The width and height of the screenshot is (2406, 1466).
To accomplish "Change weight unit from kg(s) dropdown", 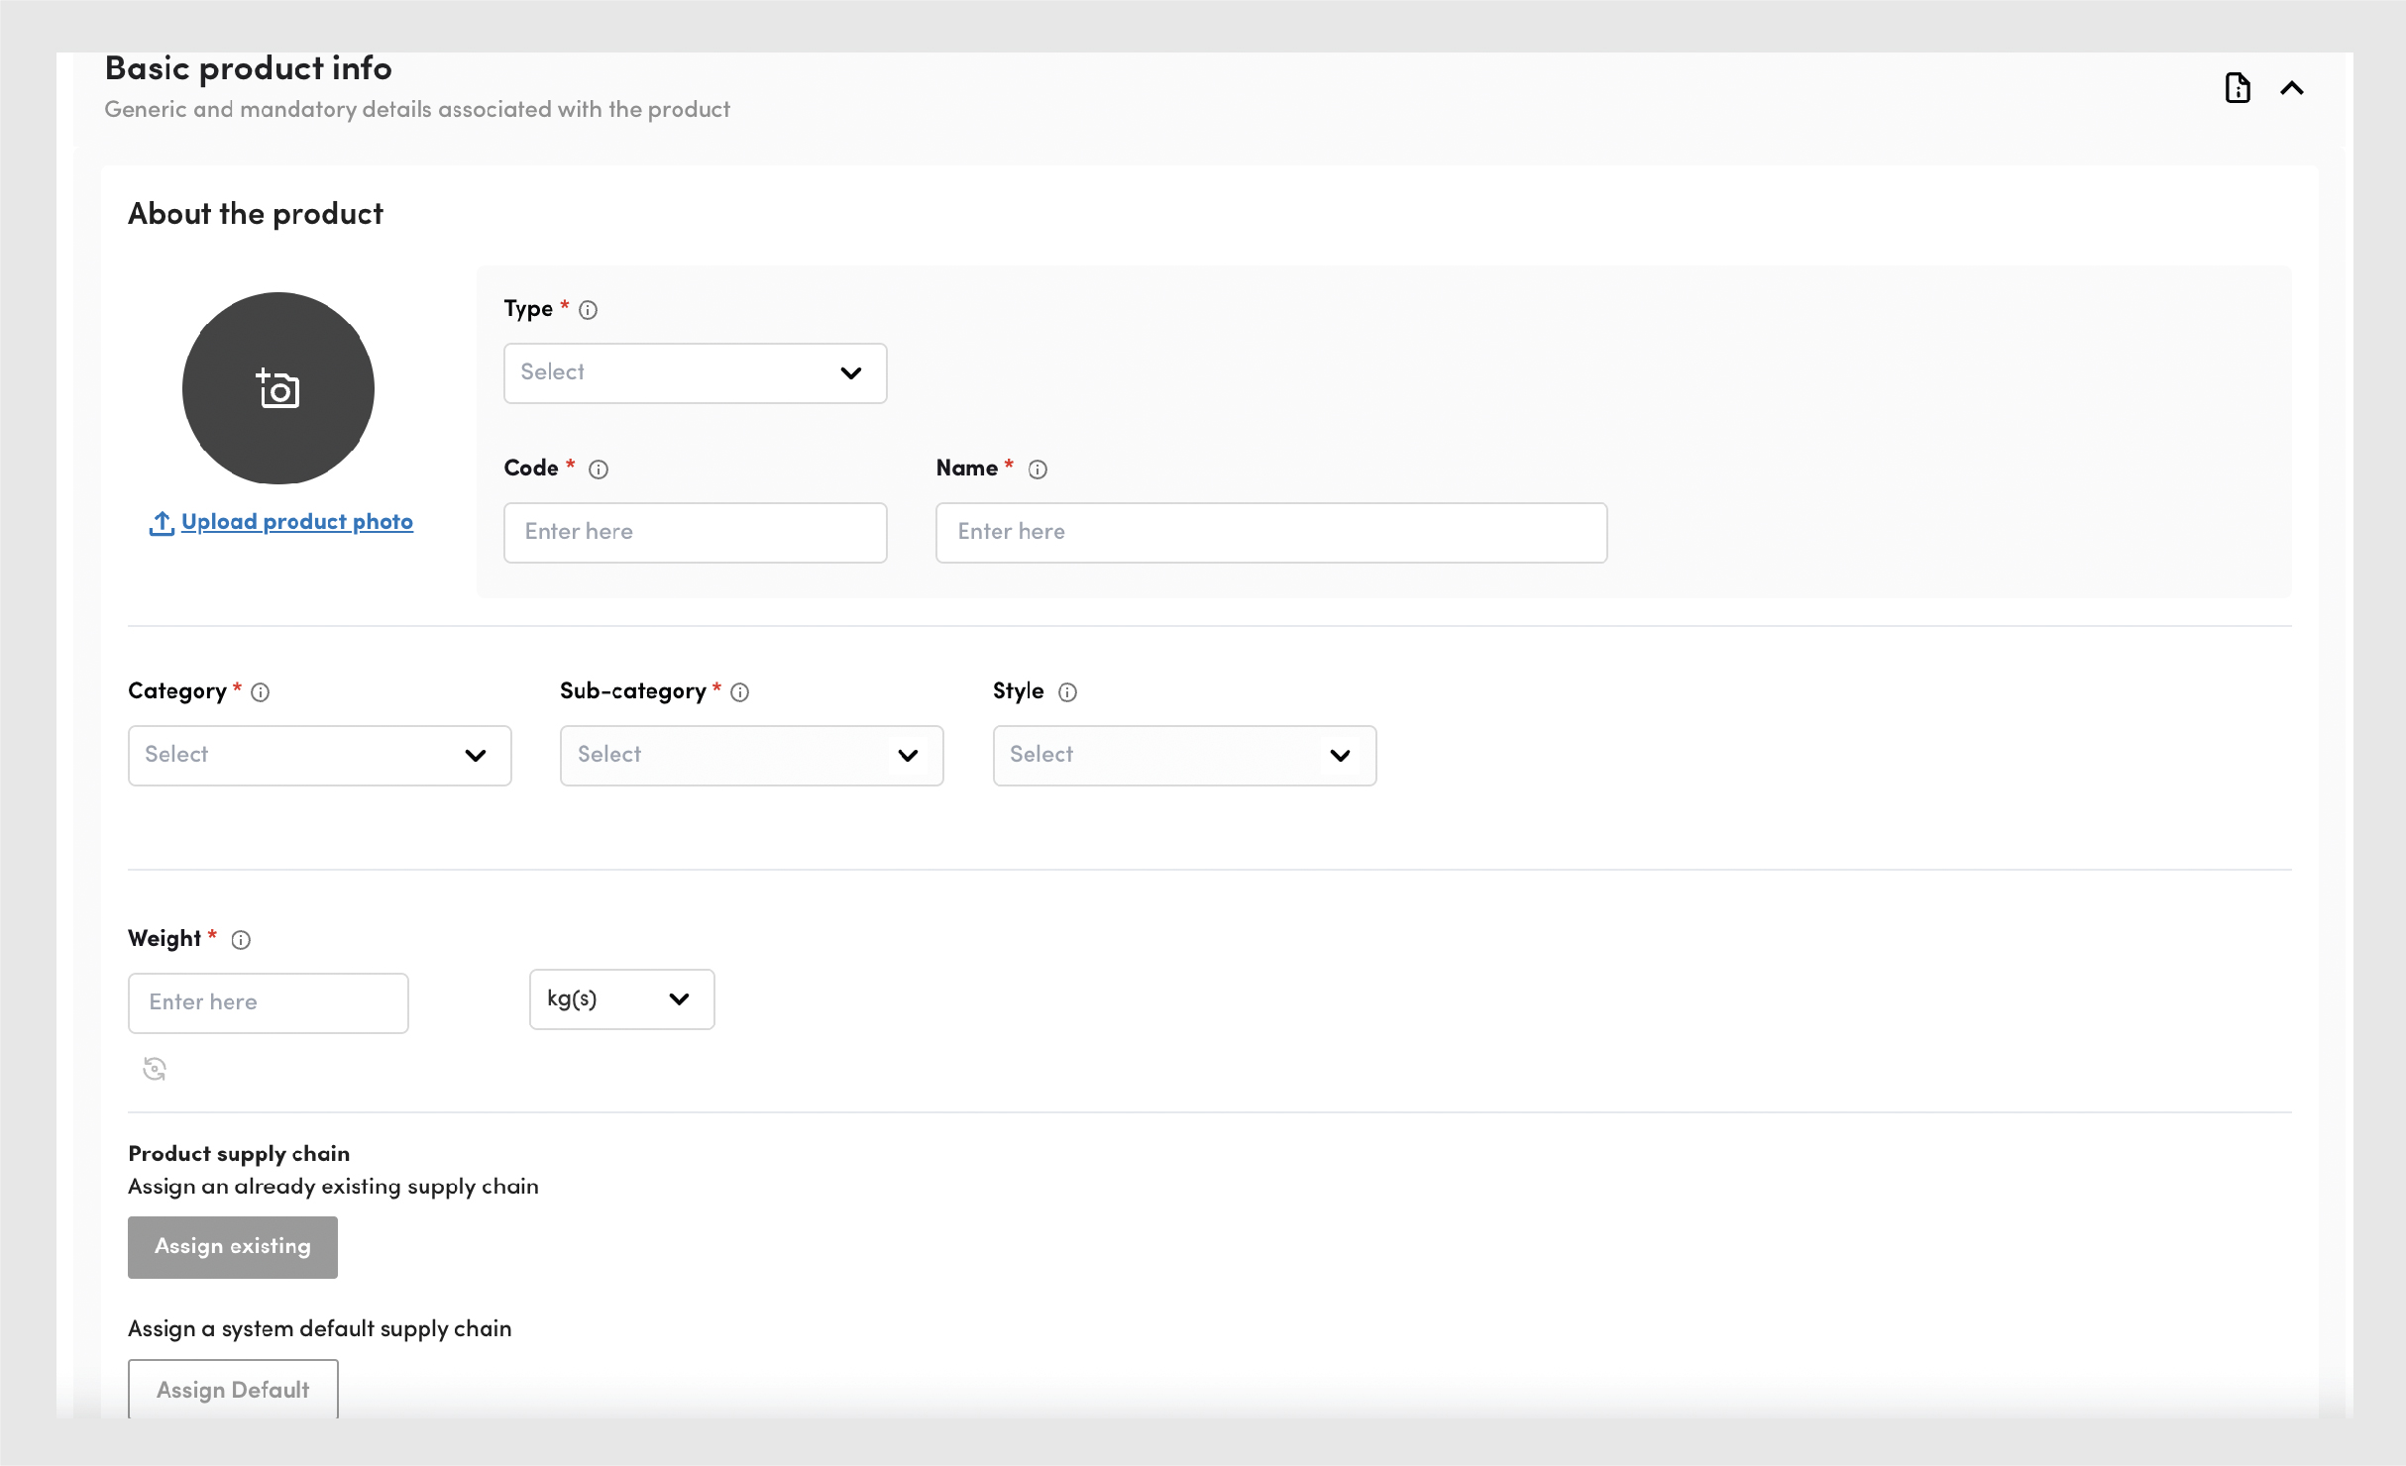I will coord(621,999).
